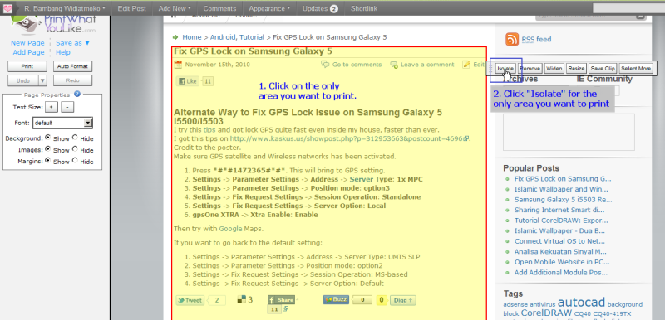This screenshot has height=320, width=665.
Task: Click the Buzz button
Action: 336,300
